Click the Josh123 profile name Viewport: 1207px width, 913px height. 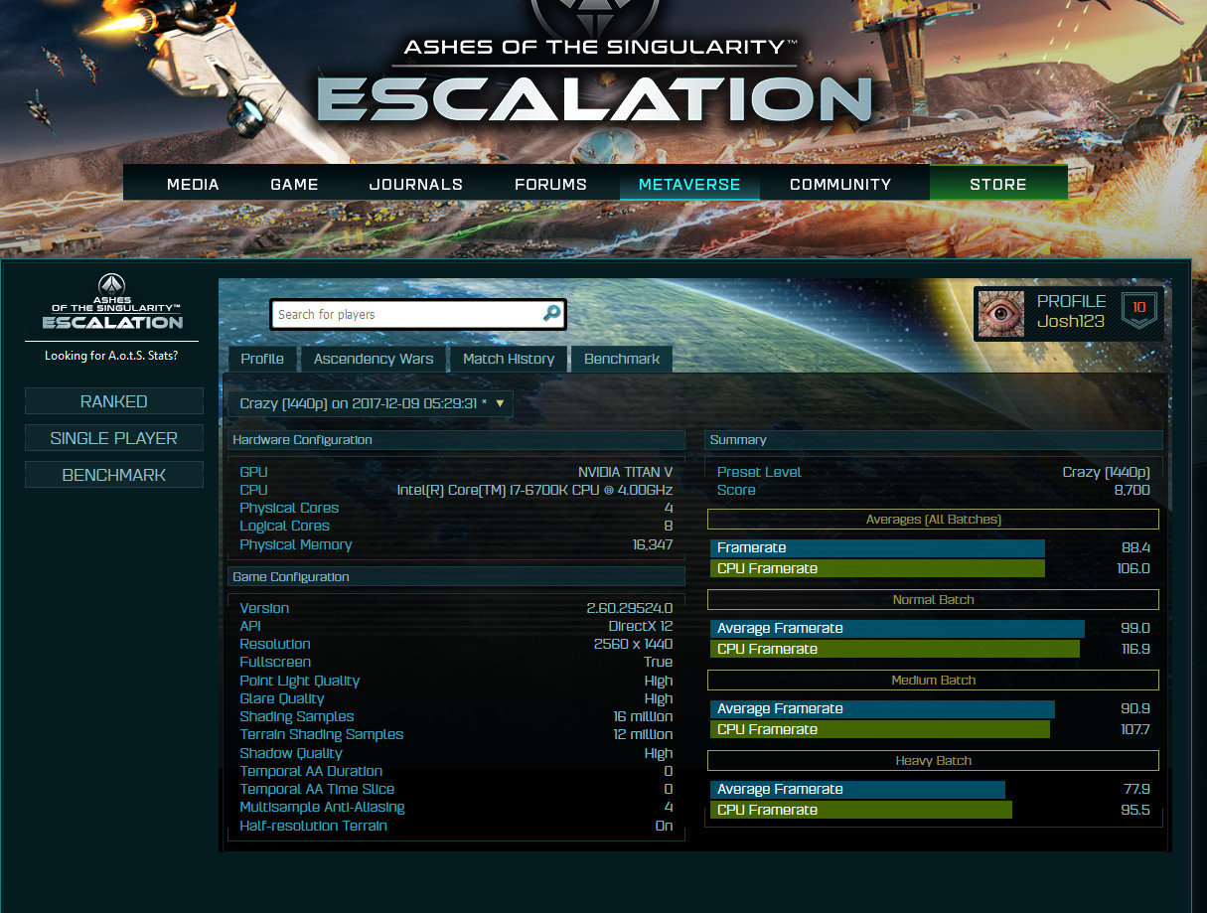coord(1071,321)
